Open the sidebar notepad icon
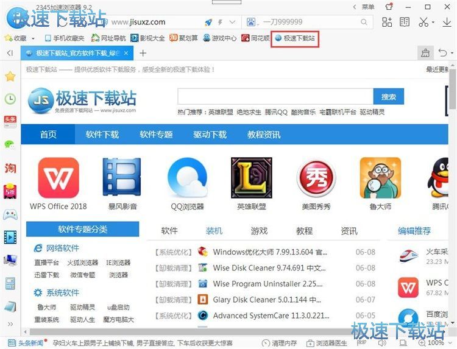The width and height of the screenshot is (457, 349). [x=10, y=307]
